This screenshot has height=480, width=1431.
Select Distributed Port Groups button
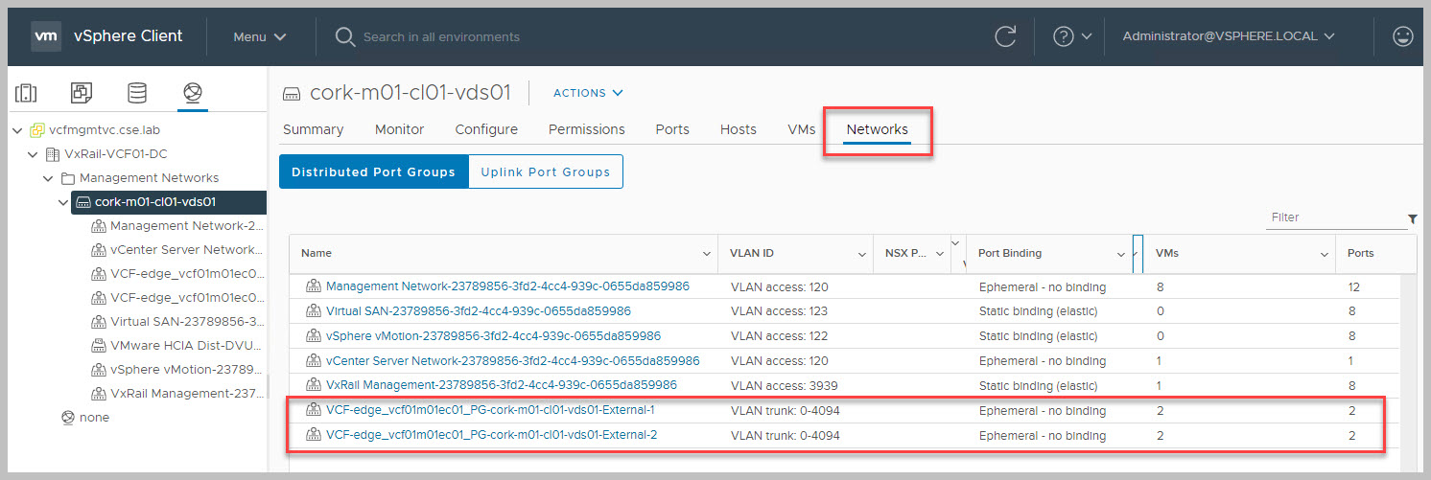click(373, 172)
